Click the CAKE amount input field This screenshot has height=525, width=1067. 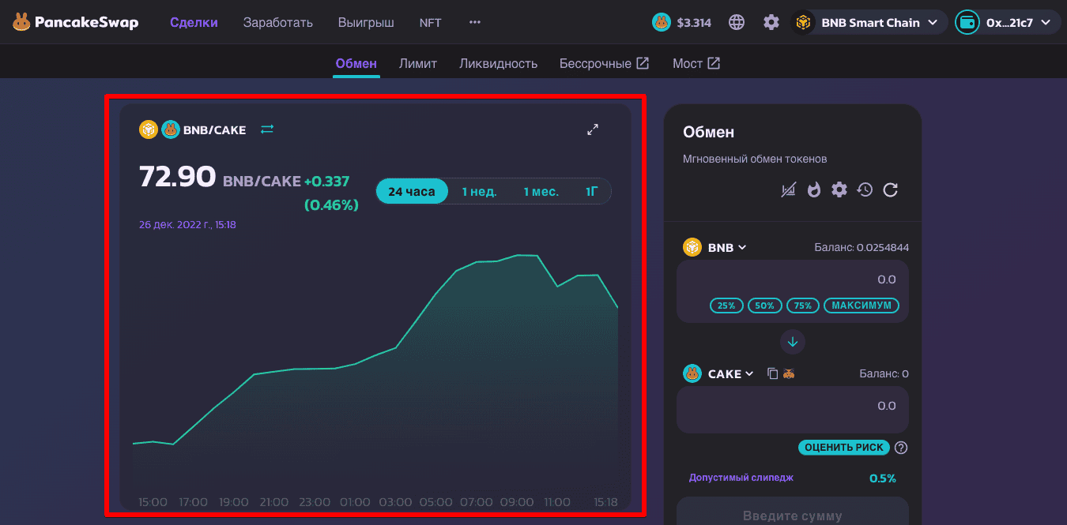(x=793, y=406)
